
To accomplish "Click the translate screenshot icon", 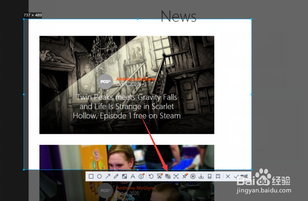I will (168, 176).
